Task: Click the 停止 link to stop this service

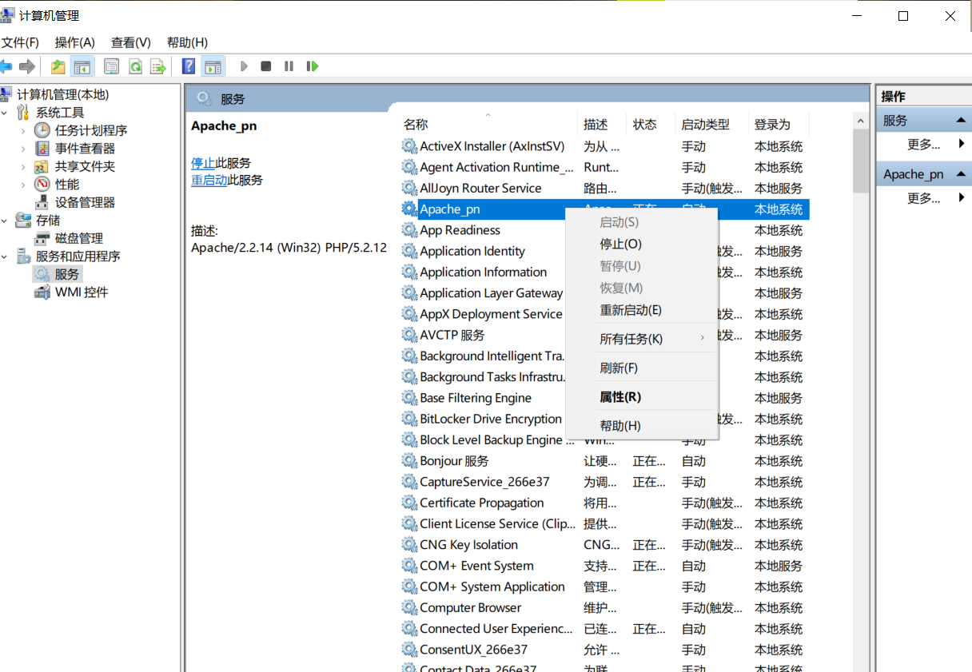Action: [203, 163]
